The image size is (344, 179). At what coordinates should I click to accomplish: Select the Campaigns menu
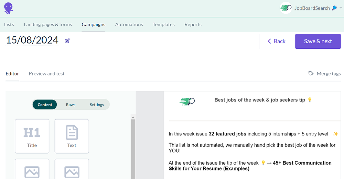[94, 24]
